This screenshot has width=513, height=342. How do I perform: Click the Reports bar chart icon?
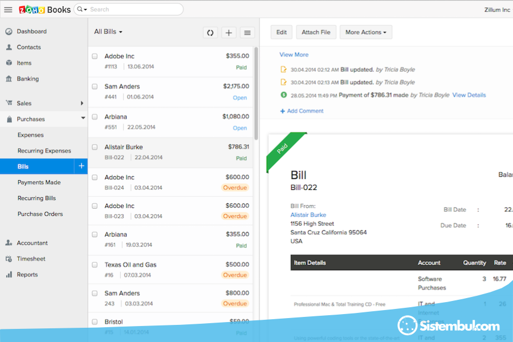click(x=9, y=275)
